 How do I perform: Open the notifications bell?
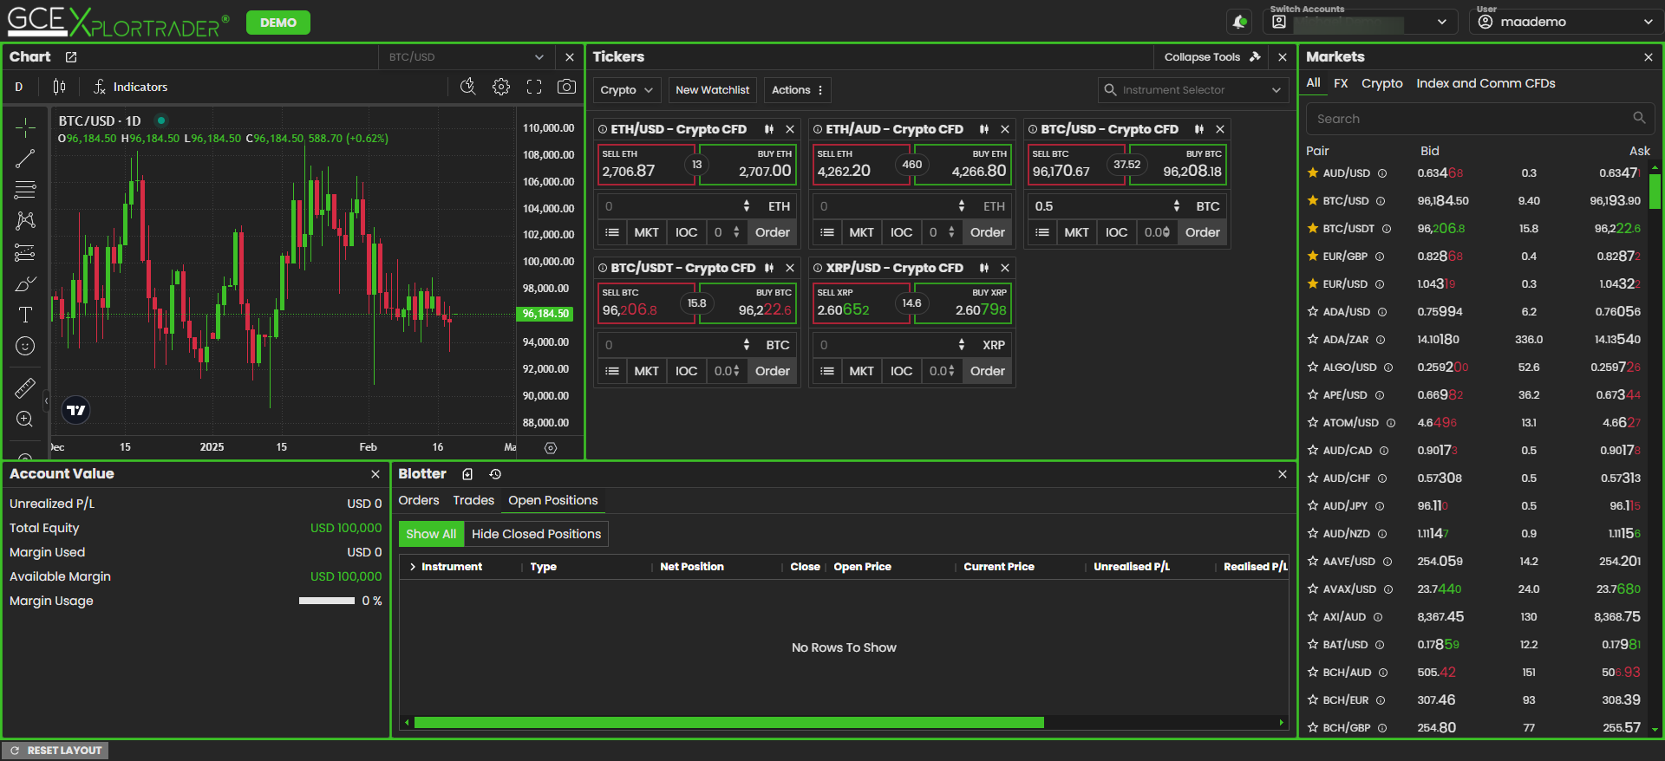[x=1239, y=22]
